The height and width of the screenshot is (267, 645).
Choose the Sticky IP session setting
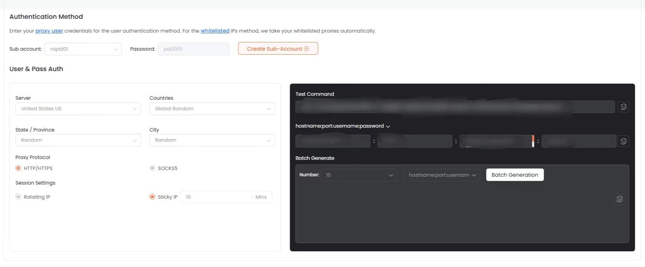coord(152,197)
